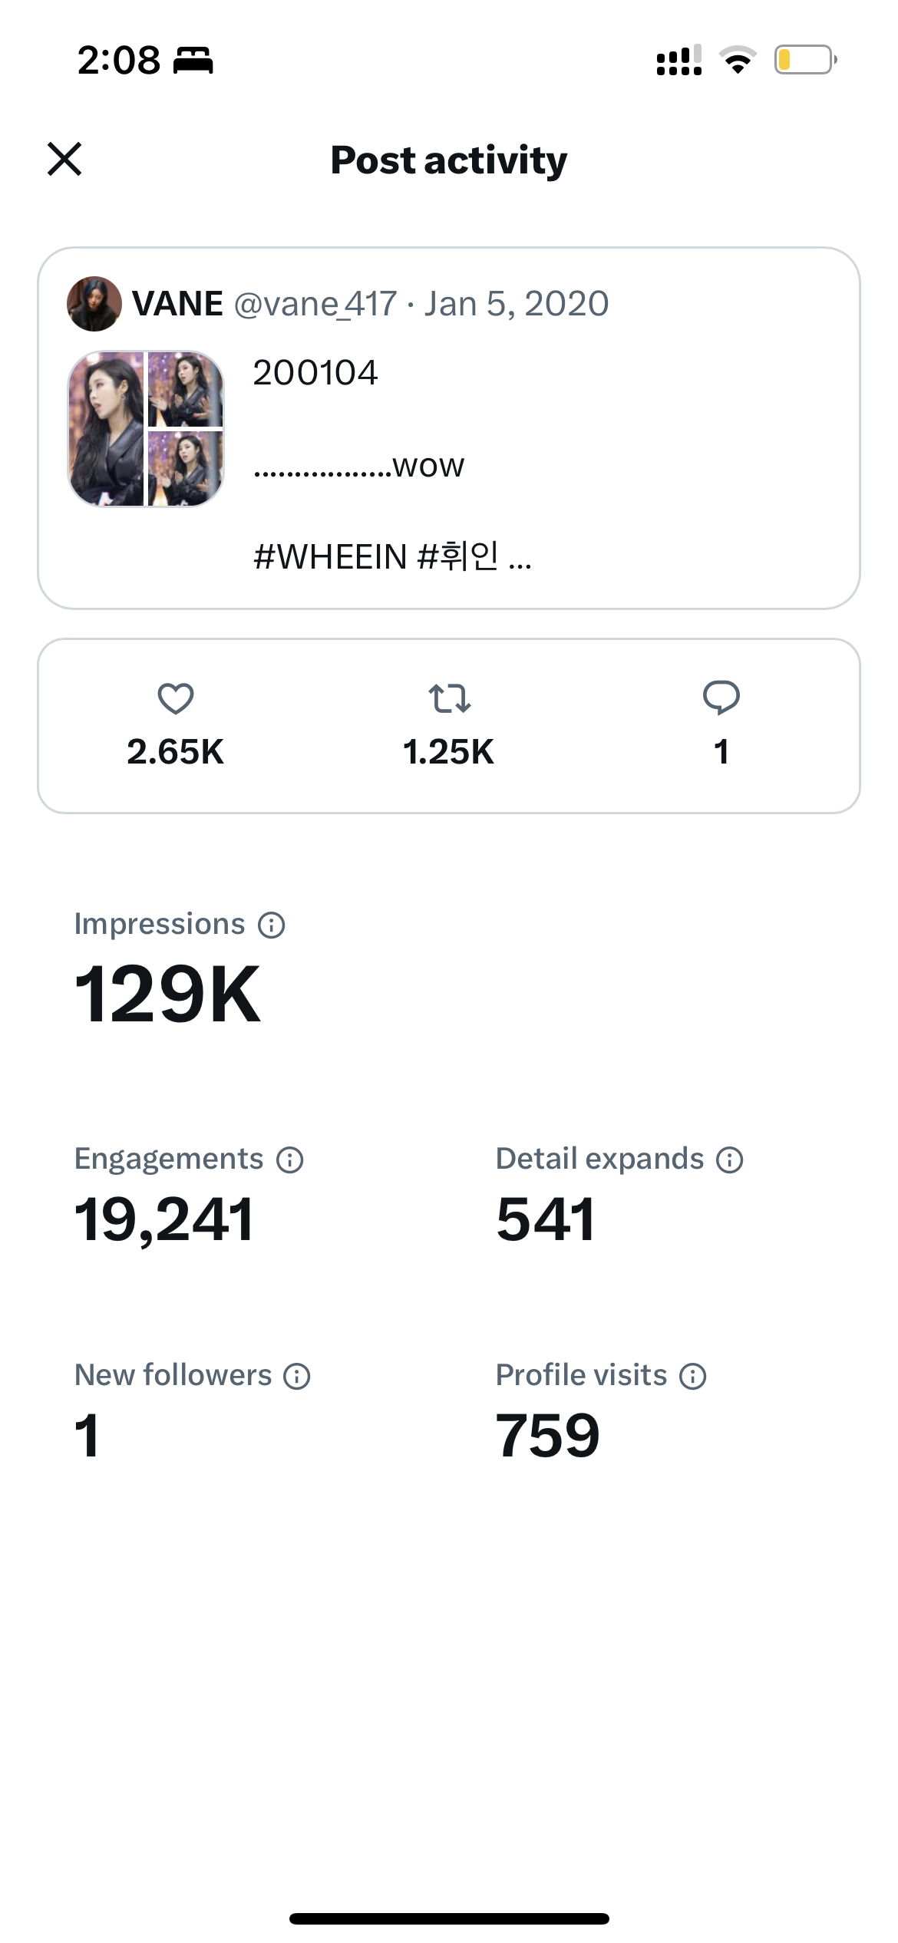This screenshot has width=898, height=1943.
Task: Open the Impressions info icon
Action: [x=272, y=925]
